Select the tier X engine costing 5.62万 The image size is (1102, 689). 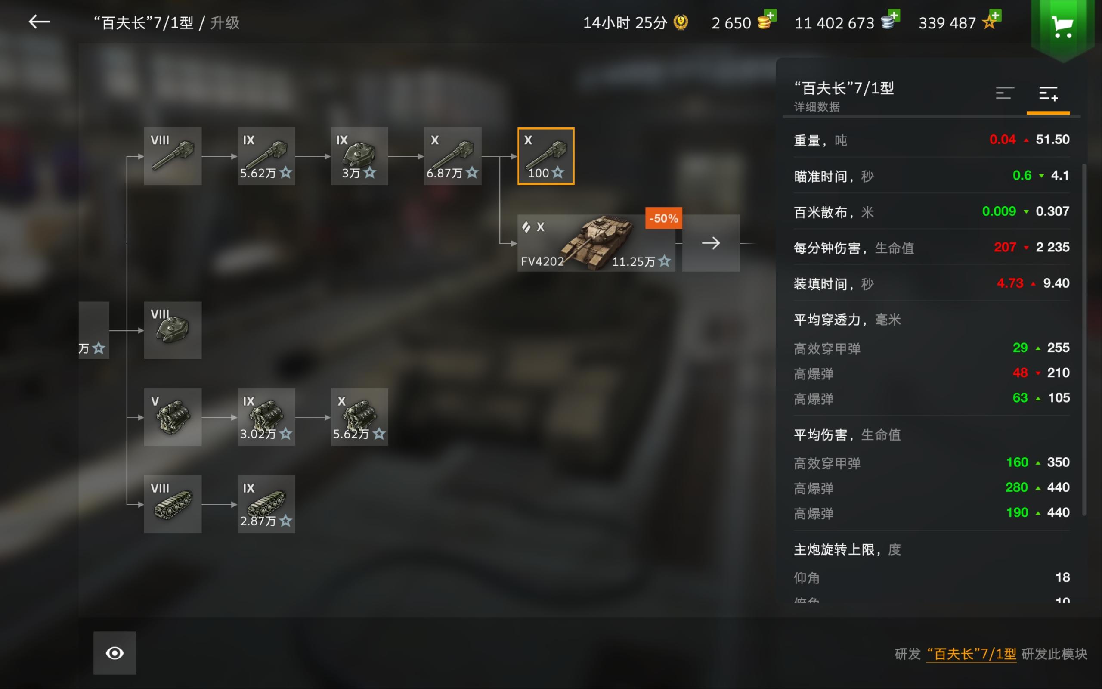[x=359, y=417]
